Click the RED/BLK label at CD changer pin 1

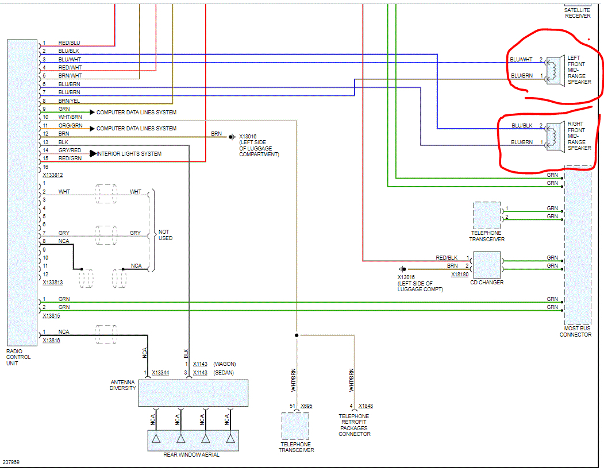[x=447, y=258]
